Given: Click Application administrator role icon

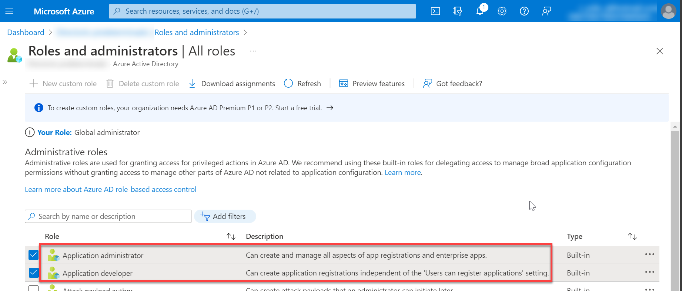Looking at the screenshot, I should [x=53, y=255].
